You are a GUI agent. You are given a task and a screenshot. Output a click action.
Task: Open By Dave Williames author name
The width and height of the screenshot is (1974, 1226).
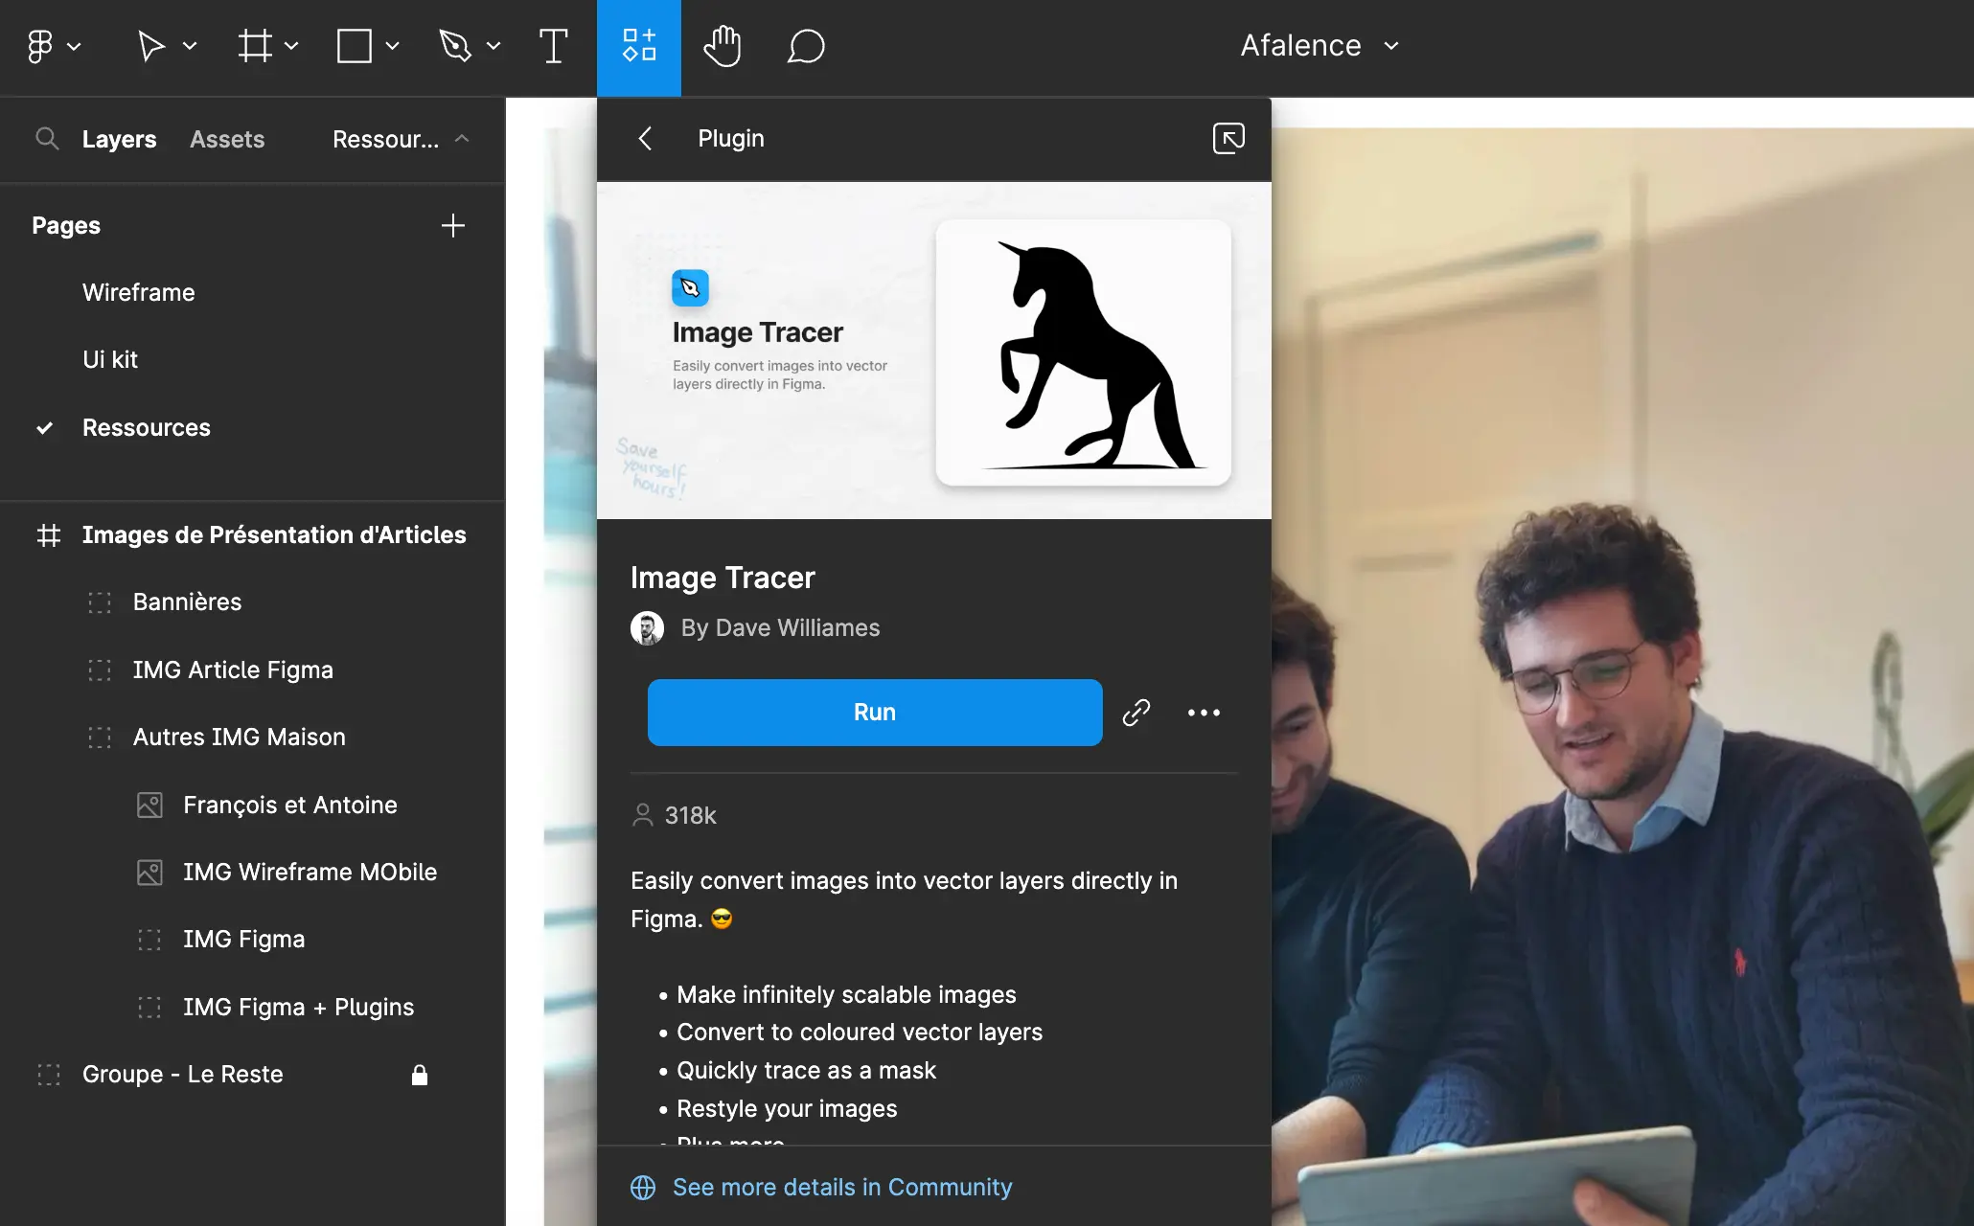click(780, 627)
